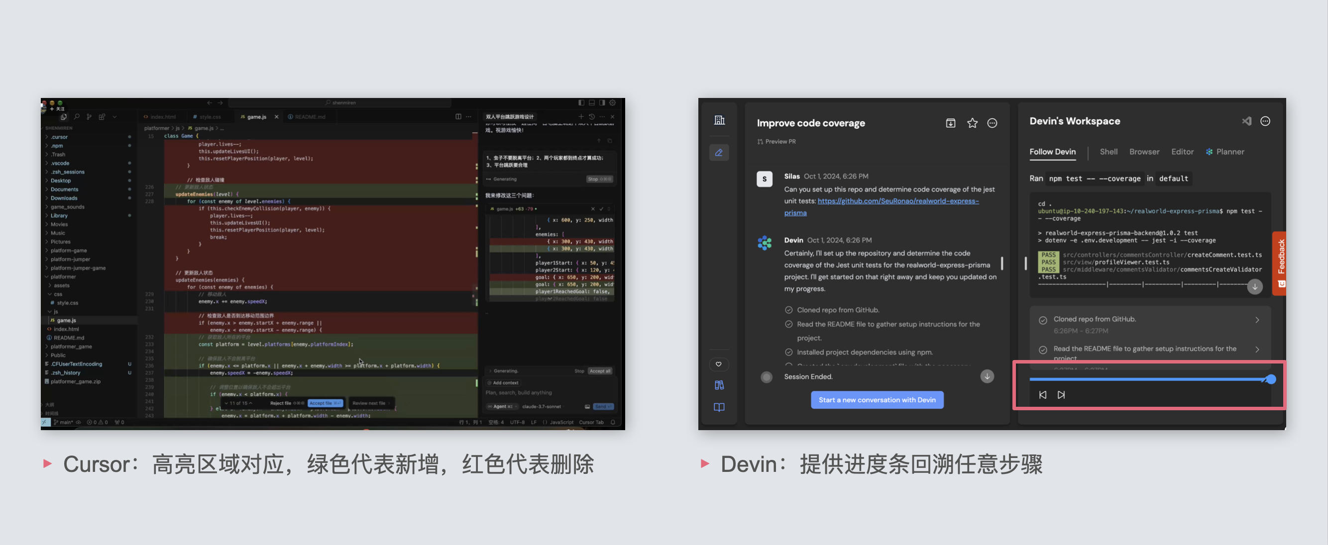The height and width of the screenshot is (545, 1328).
Task: Open the Agent mode dropdown
Action: pos(502,406)
